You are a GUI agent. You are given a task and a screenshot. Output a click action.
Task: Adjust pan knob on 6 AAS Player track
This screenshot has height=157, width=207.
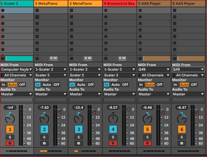click(182, 119)
